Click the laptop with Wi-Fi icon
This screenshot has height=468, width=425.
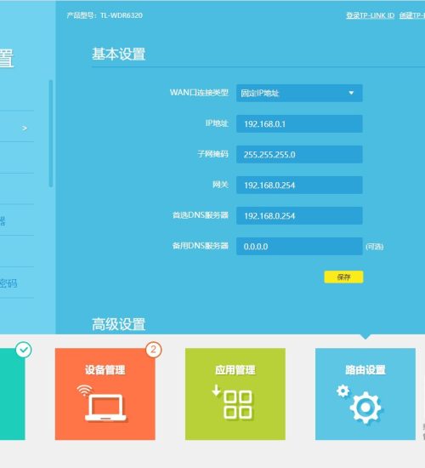(x=102, y=403)
